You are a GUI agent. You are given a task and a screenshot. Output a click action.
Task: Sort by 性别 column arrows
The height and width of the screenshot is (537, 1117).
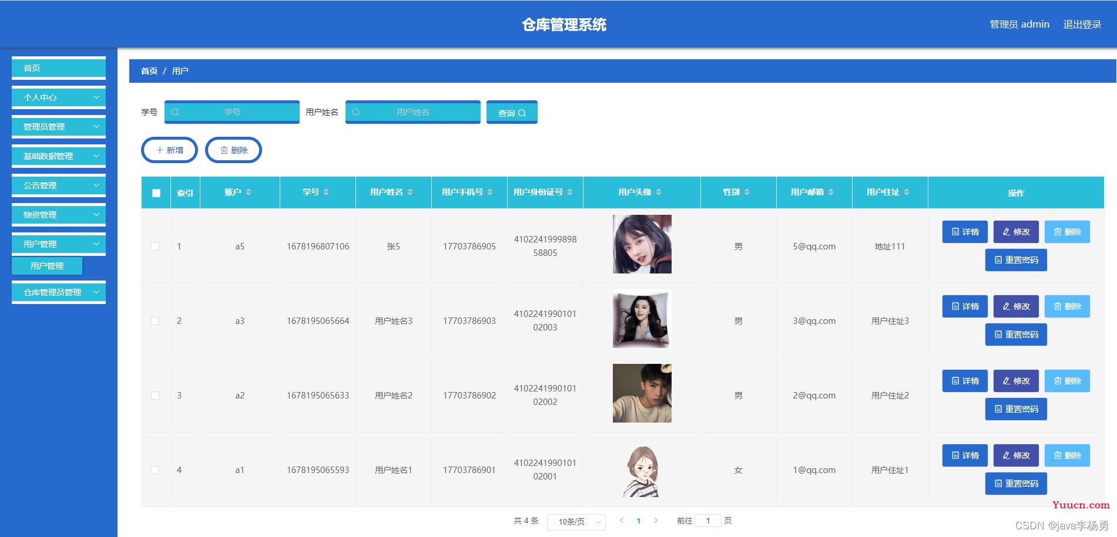pyautogui.click(x=747, y=192)
